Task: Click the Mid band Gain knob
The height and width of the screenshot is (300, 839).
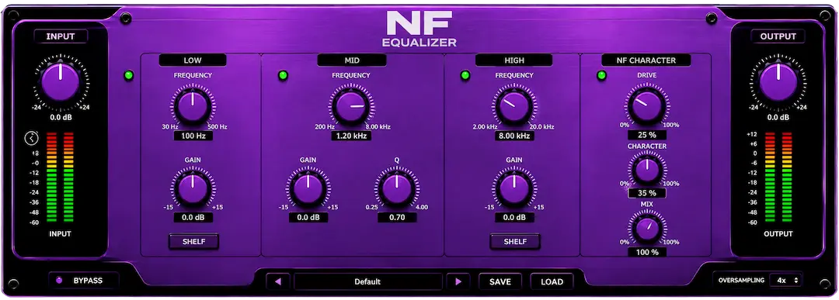Action: coord(308,189)
